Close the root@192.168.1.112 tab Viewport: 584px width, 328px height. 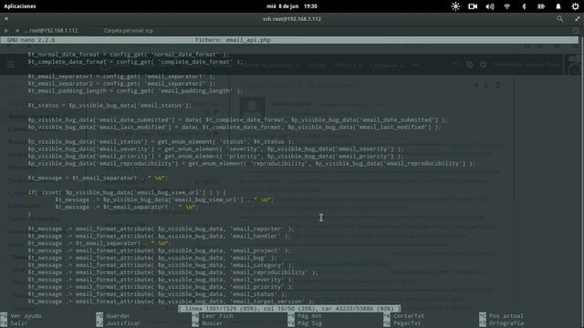(x=17, y=30)
